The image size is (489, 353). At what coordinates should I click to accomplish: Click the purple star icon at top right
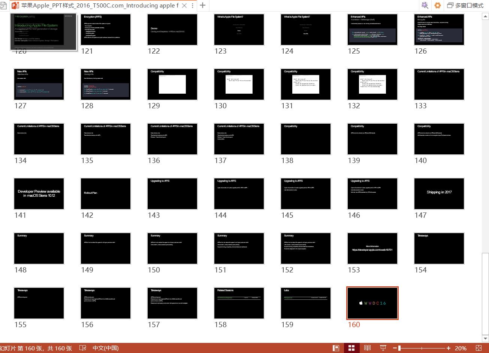[425, 5]
